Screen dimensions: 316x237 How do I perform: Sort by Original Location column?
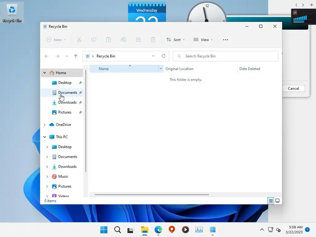[x=200, y=69]
